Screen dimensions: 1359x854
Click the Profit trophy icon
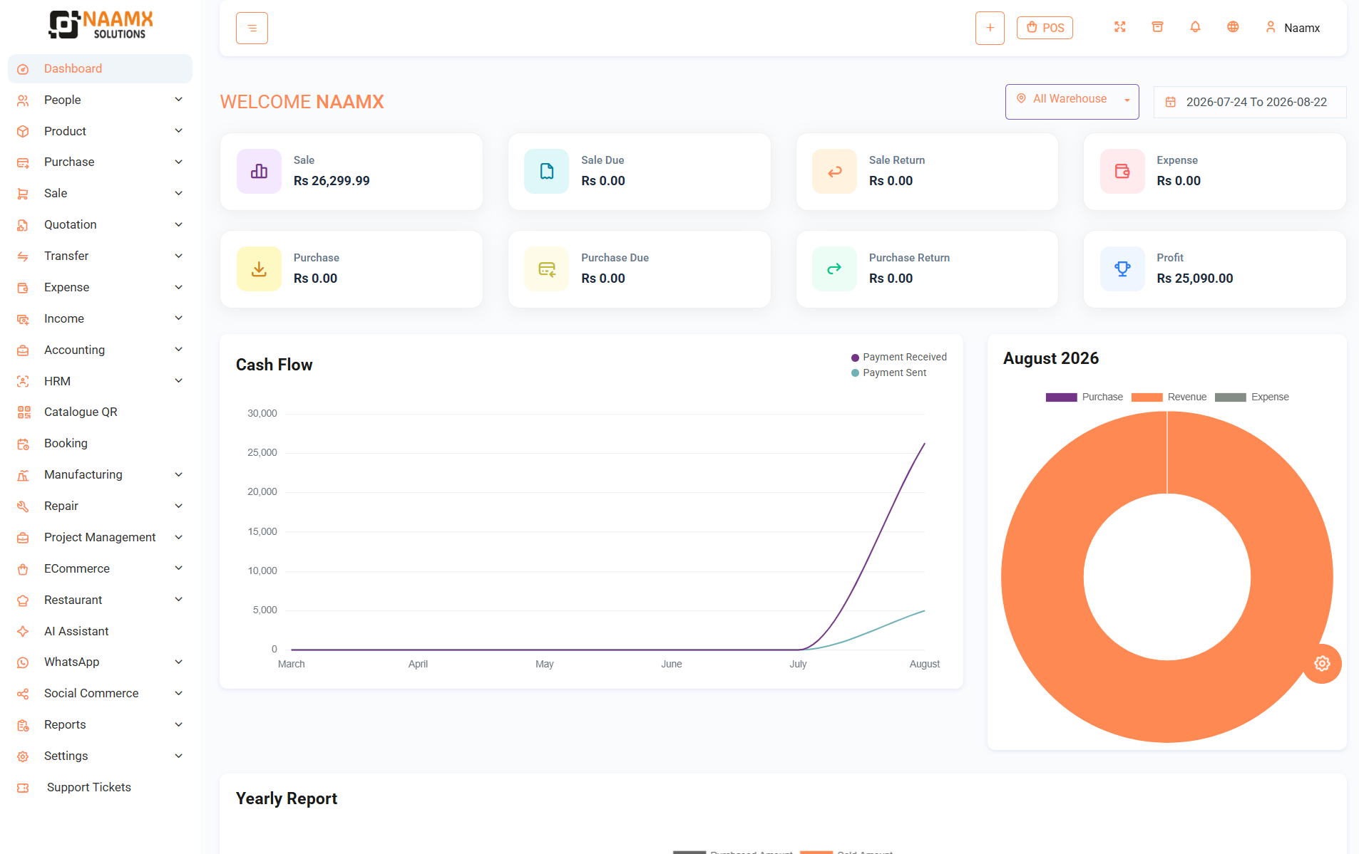pyautogui.click(x=1122, y=269)
